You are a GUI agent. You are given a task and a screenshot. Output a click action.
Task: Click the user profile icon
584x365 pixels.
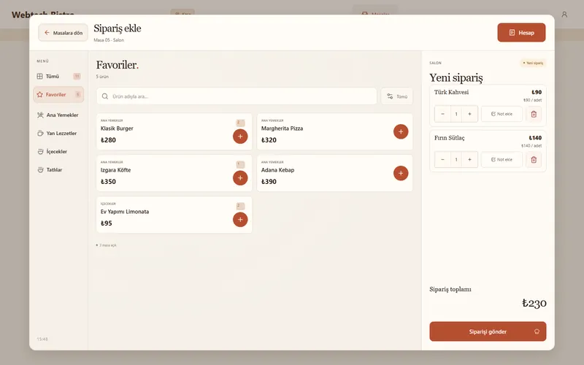pos(564,15)
